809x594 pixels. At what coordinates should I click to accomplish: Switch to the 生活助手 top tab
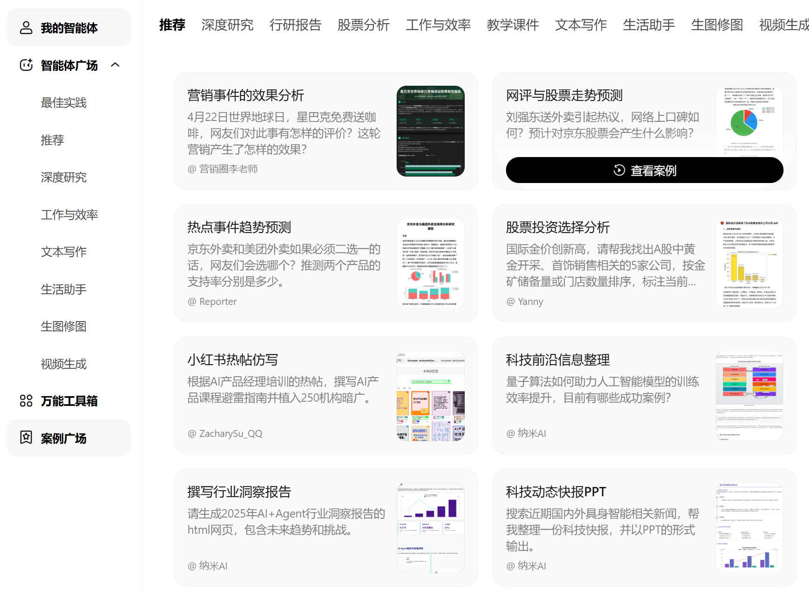(x=649, y=25)
